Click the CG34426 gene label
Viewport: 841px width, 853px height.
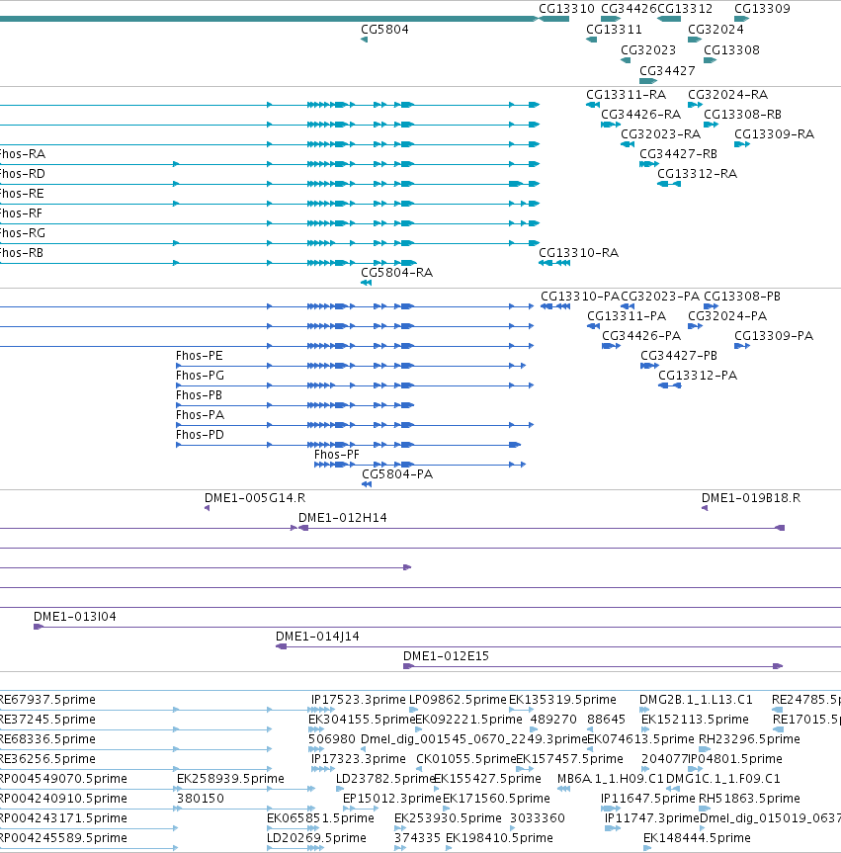pos(629,9)
